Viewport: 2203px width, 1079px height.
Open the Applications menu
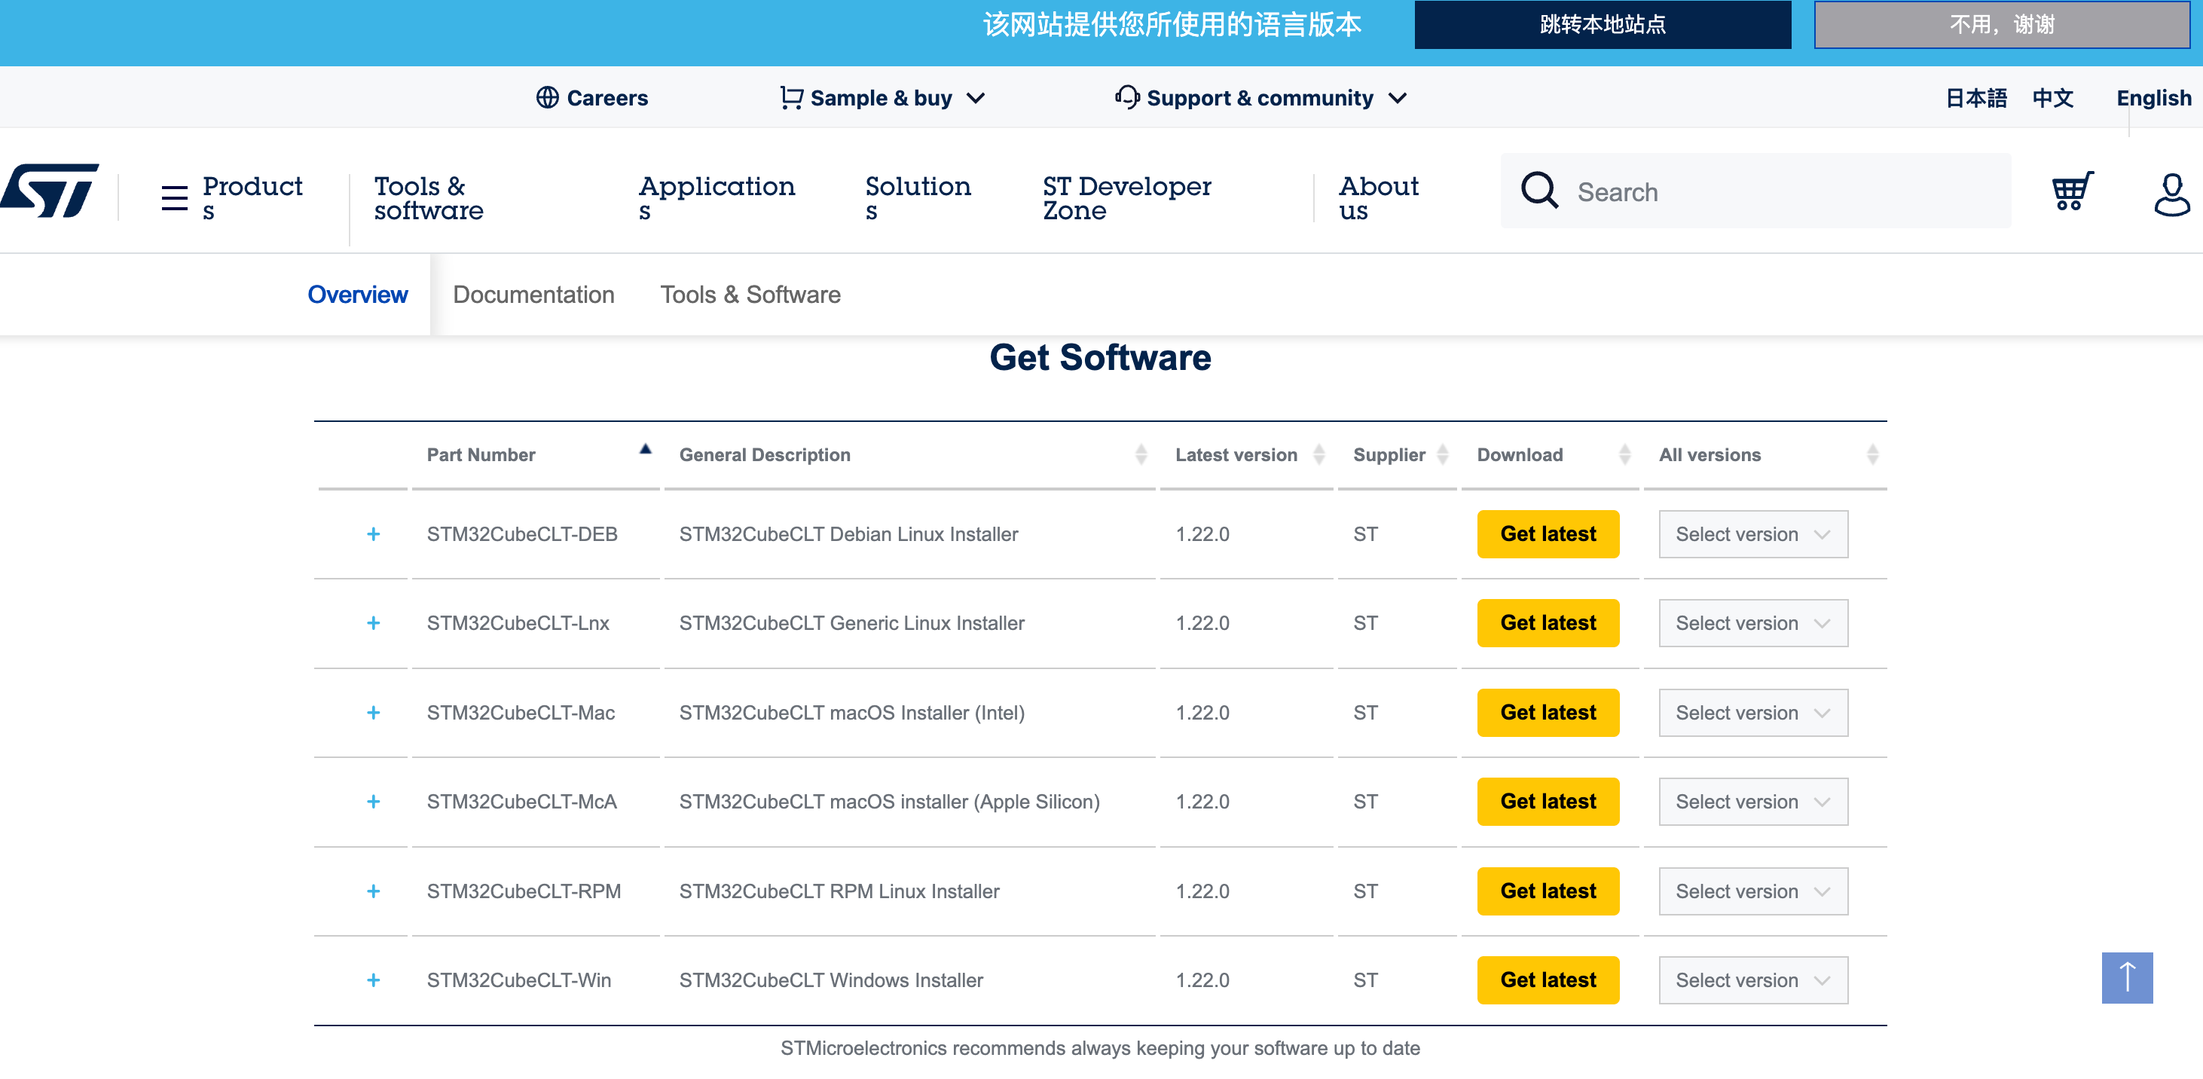(x=717, y=198)
